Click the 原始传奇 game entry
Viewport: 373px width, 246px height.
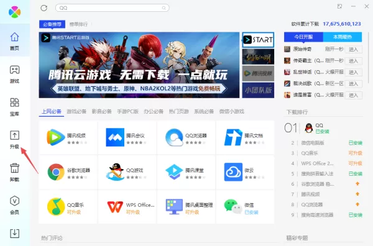[x=302, y=49]
